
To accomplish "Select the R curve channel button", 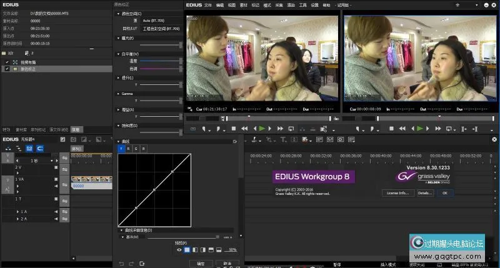I will click(129, 149).
